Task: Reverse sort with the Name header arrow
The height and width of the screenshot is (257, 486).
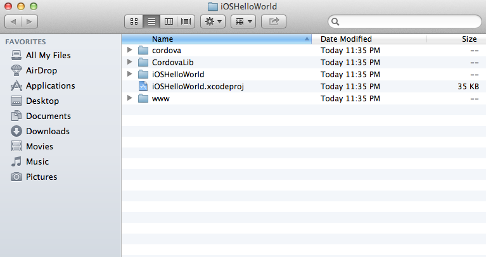Action: tap(307, 39)
